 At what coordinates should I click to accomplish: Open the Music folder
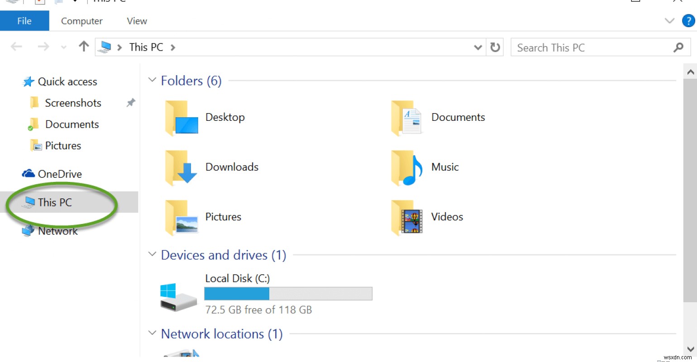coord(444,167)
